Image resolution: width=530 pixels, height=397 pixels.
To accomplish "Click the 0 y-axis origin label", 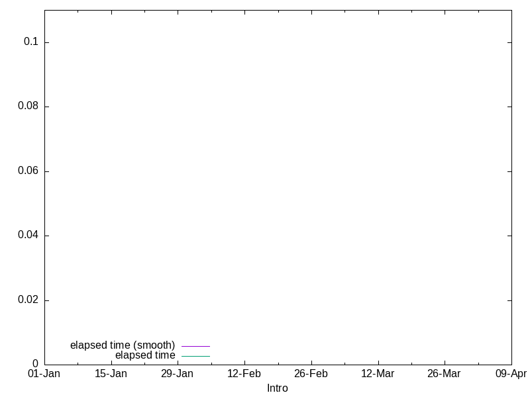I will pos(36,364).
